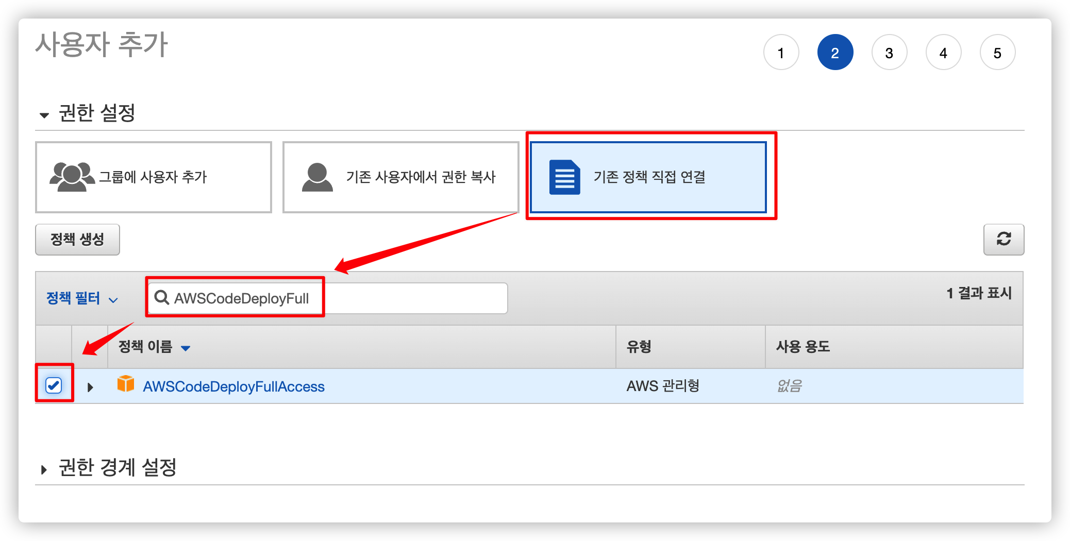
Task: Click the blue policy document icon
Action: (x=564, y=177)
